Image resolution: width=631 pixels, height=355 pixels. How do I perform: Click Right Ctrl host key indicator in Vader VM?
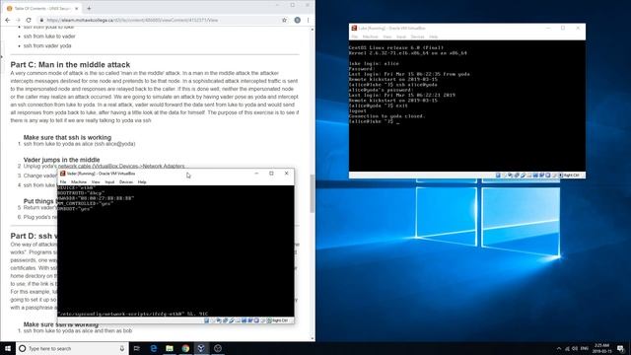pos(280,320)
